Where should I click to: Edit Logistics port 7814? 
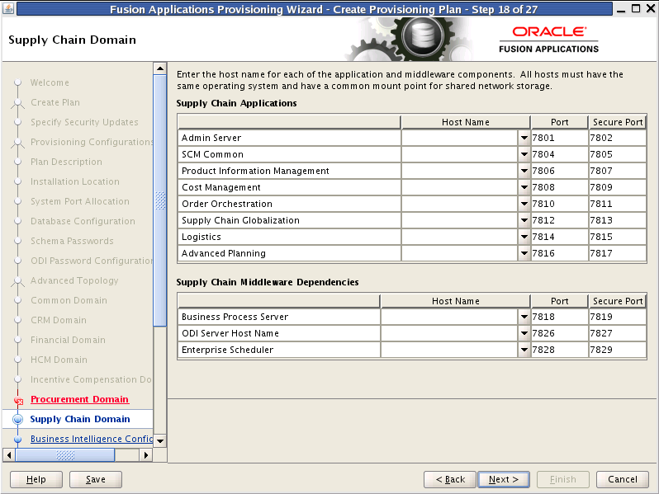559,237
